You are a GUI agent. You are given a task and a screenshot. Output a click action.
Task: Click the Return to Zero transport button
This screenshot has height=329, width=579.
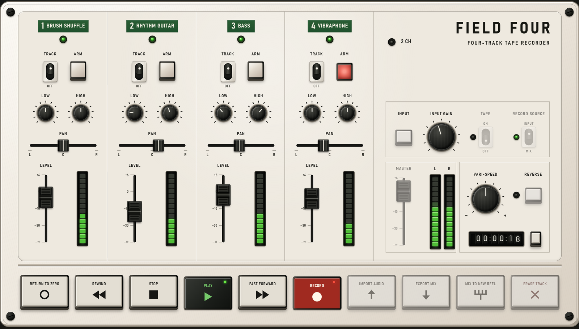(45, 292)
